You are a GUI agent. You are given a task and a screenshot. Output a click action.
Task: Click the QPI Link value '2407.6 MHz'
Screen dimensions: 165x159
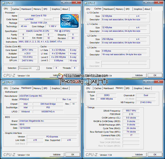[x=28, y=61]
